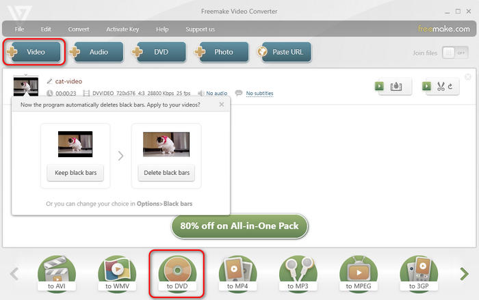
Task: Click the watermark droplet icon
Action: (396, 86)
